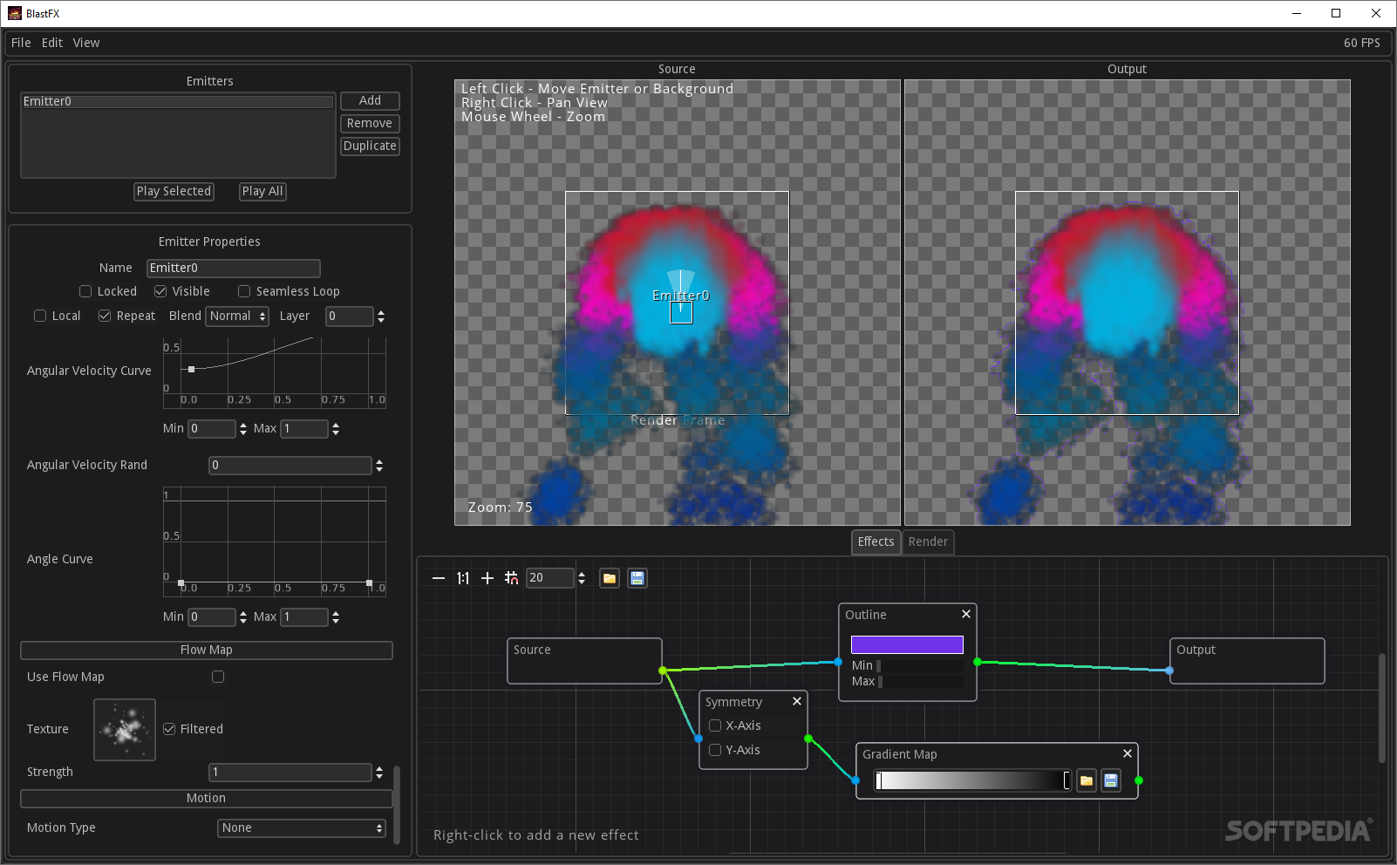Open an effects file with the folder icon in the graph toolbar
The width and height of the screenshot is (1397, 865).
click(610, 578)
